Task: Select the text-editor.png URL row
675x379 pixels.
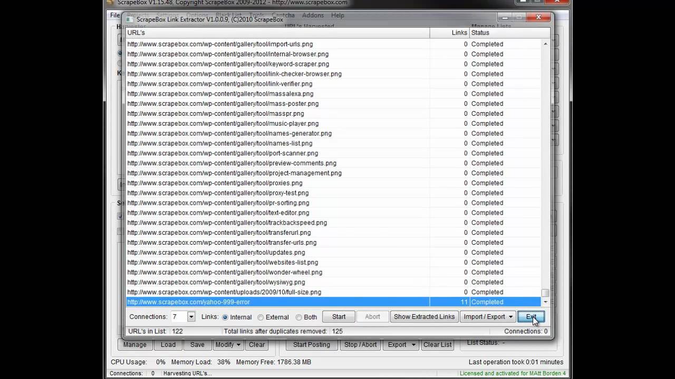Action: [x=333, y=213]
